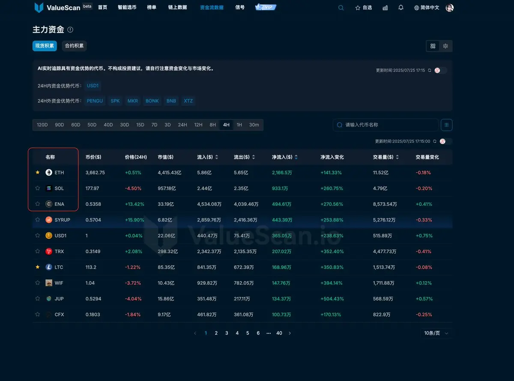Go to previous page arrow
The width and height of the screenshot is (514, 381).
coord(195,333)
